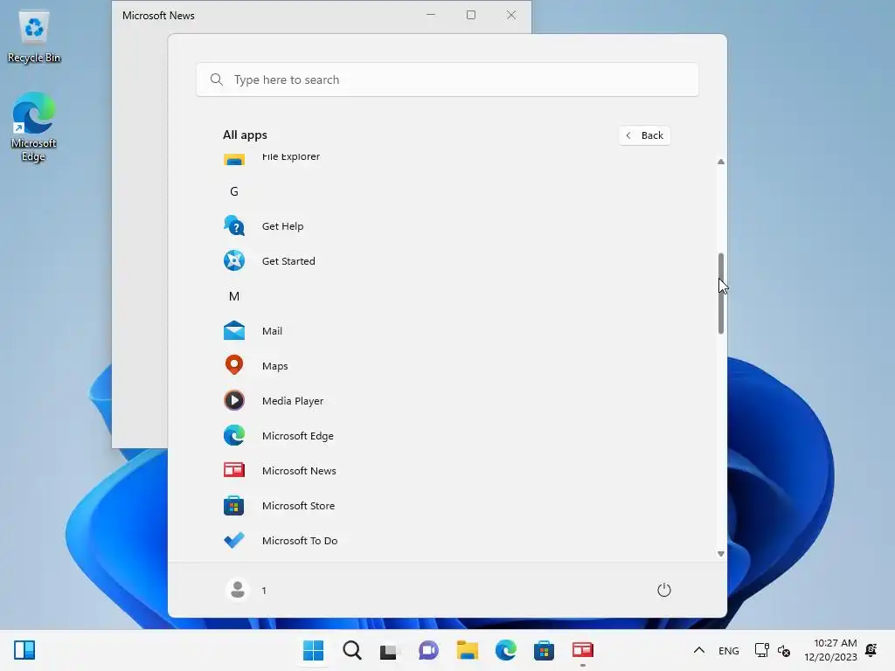Open Task View on taskbar
The width and height of the screenshot is (895, 671).
[390, 650]
